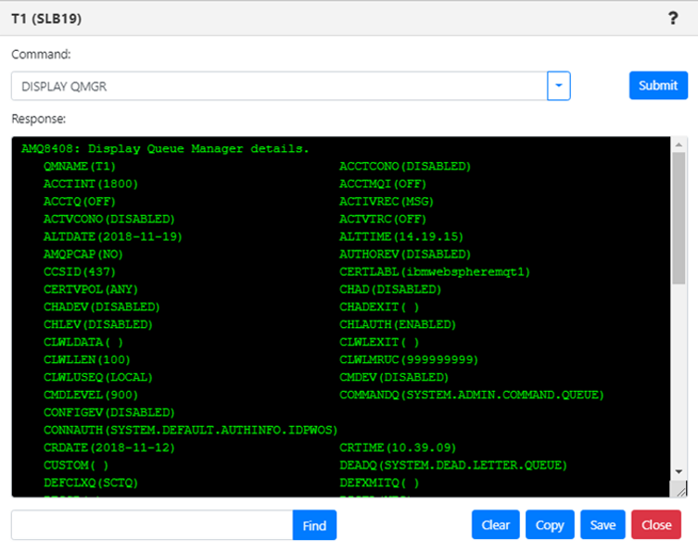The height and width of the screenshot is (553, 698).
Task: Click the CONFIGEV(DISABLED) entry
Action: pyautogui.click(x=109, y=412)
